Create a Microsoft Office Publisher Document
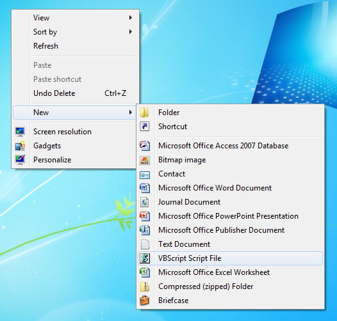The image size is (337, 321). click(x=231, y=230)
